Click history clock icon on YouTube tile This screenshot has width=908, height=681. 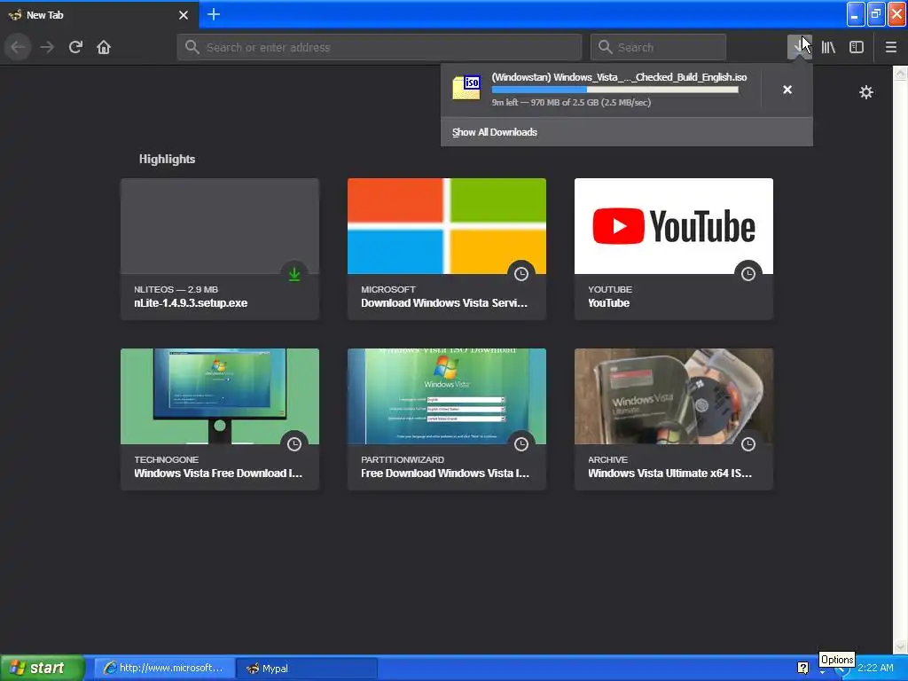click(748, 274)
